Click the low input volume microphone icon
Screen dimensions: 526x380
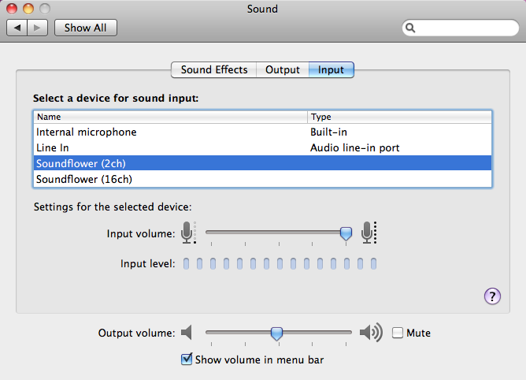[188, 233]
